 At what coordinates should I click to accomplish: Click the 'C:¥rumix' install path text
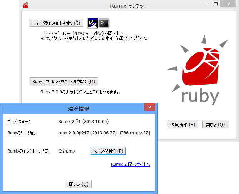click(67, 151)
